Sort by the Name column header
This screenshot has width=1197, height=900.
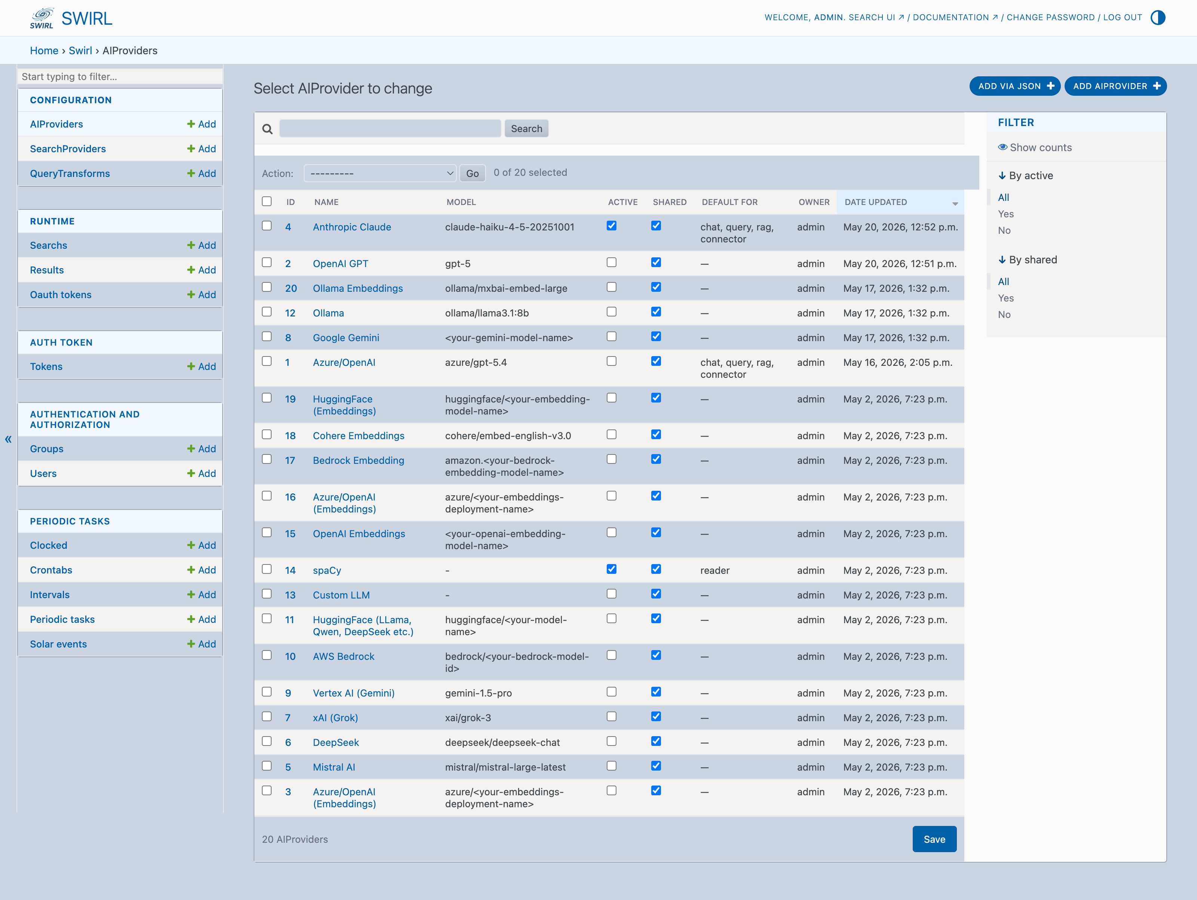pyautogui.click(x=326, y=202)
